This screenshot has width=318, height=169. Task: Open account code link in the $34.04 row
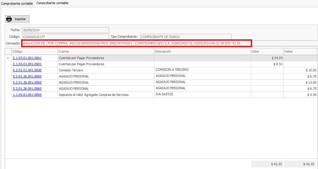(27, 58)
